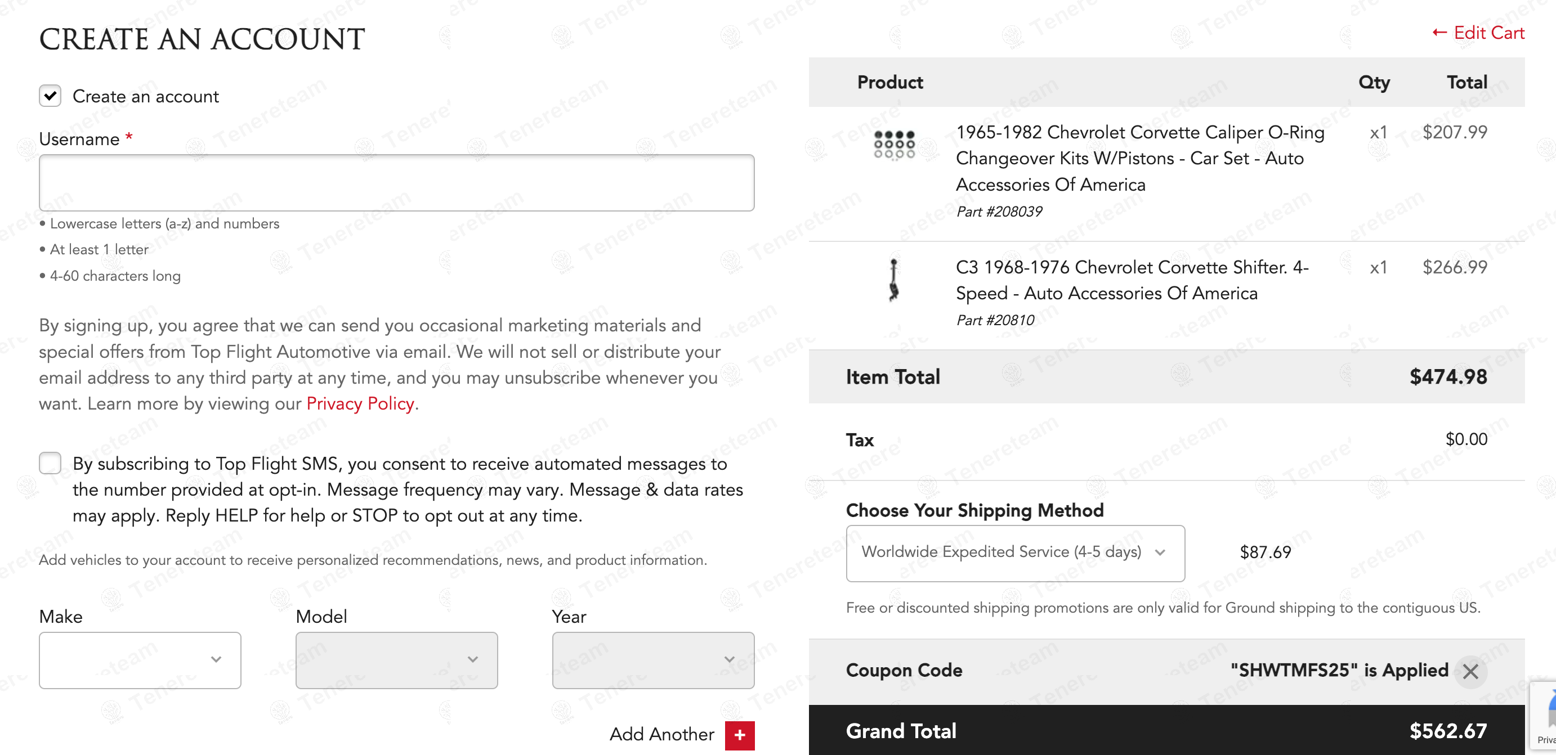Expand the shipping method dropdown
Viewport: 1556px width, 755px height.
(x=1015, y=553)
